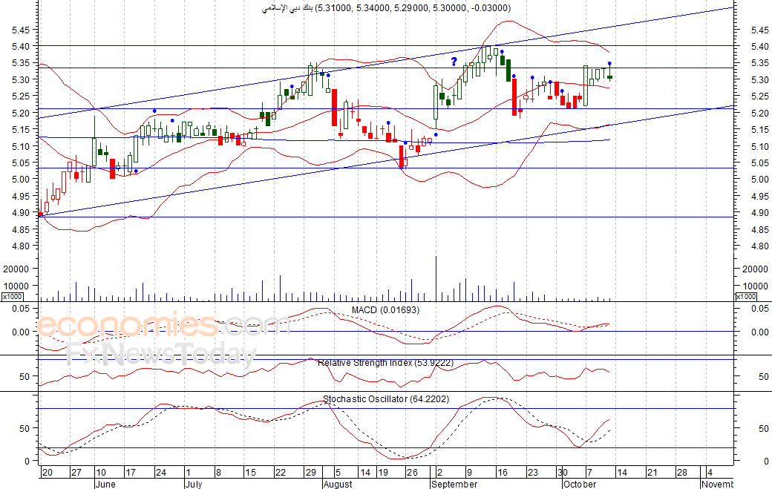772x489 pixels.
Task: Click the date label 23 in September
Action: point(533,473)
